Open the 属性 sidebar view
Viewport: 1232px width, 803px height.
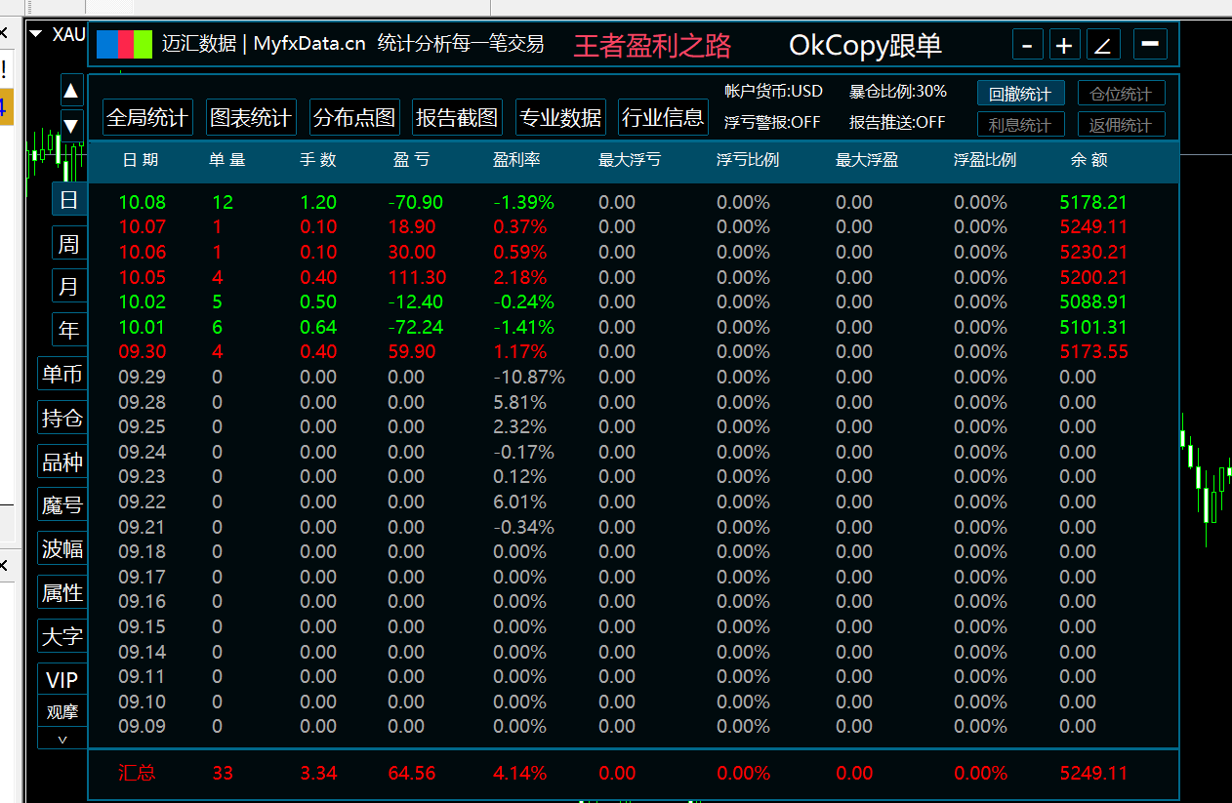(x=62, y=592)
